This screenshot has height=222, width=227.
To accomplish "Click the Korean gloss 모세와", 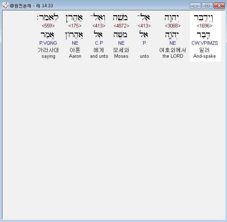I will tap(121, 50).
